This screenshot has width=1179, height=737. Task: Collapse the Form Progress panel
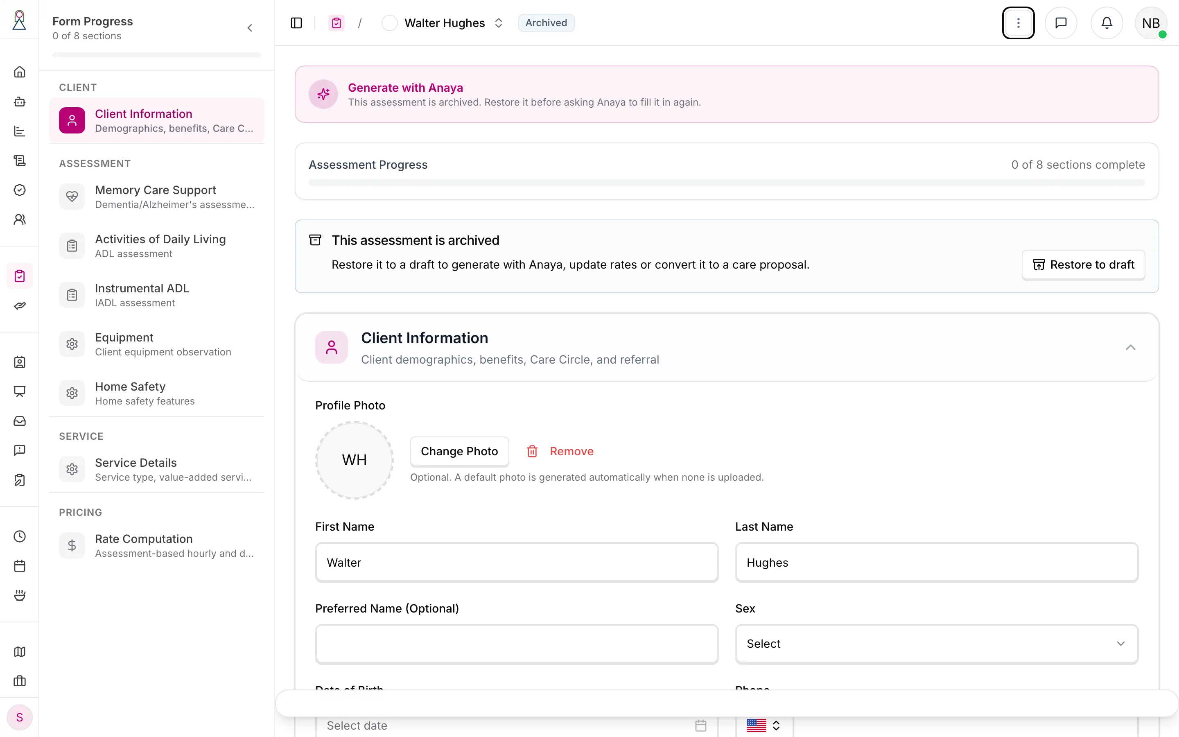250,28
